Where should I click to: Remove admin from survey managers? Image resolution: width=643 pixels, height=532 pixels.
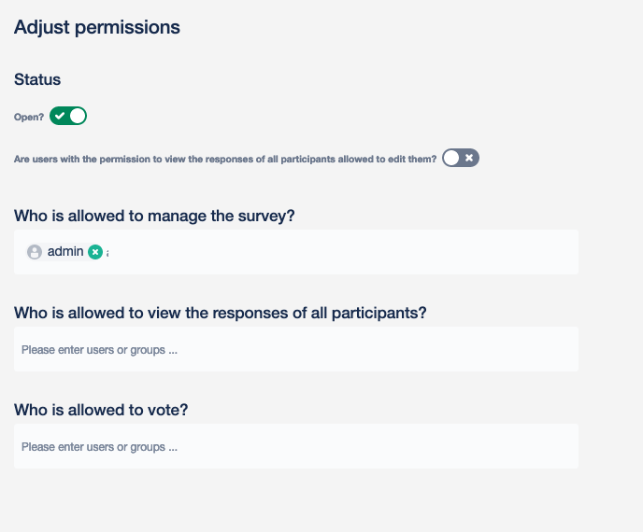(x=94, y=252)
